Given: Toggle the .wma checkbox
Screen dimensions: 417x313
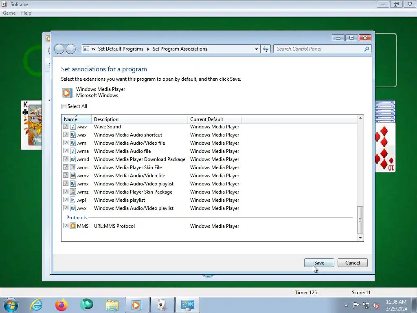Looking at the screenshot, I should click(66, 151).
